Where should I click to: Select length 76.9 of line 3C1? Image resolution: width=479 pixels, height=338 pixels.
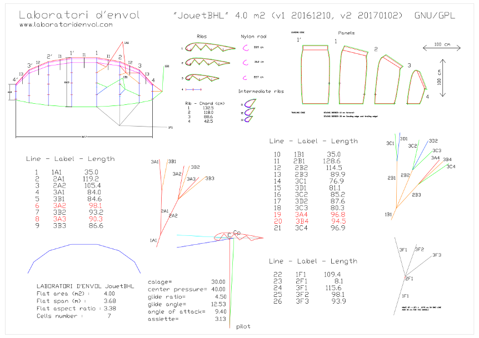click(336, 181)
